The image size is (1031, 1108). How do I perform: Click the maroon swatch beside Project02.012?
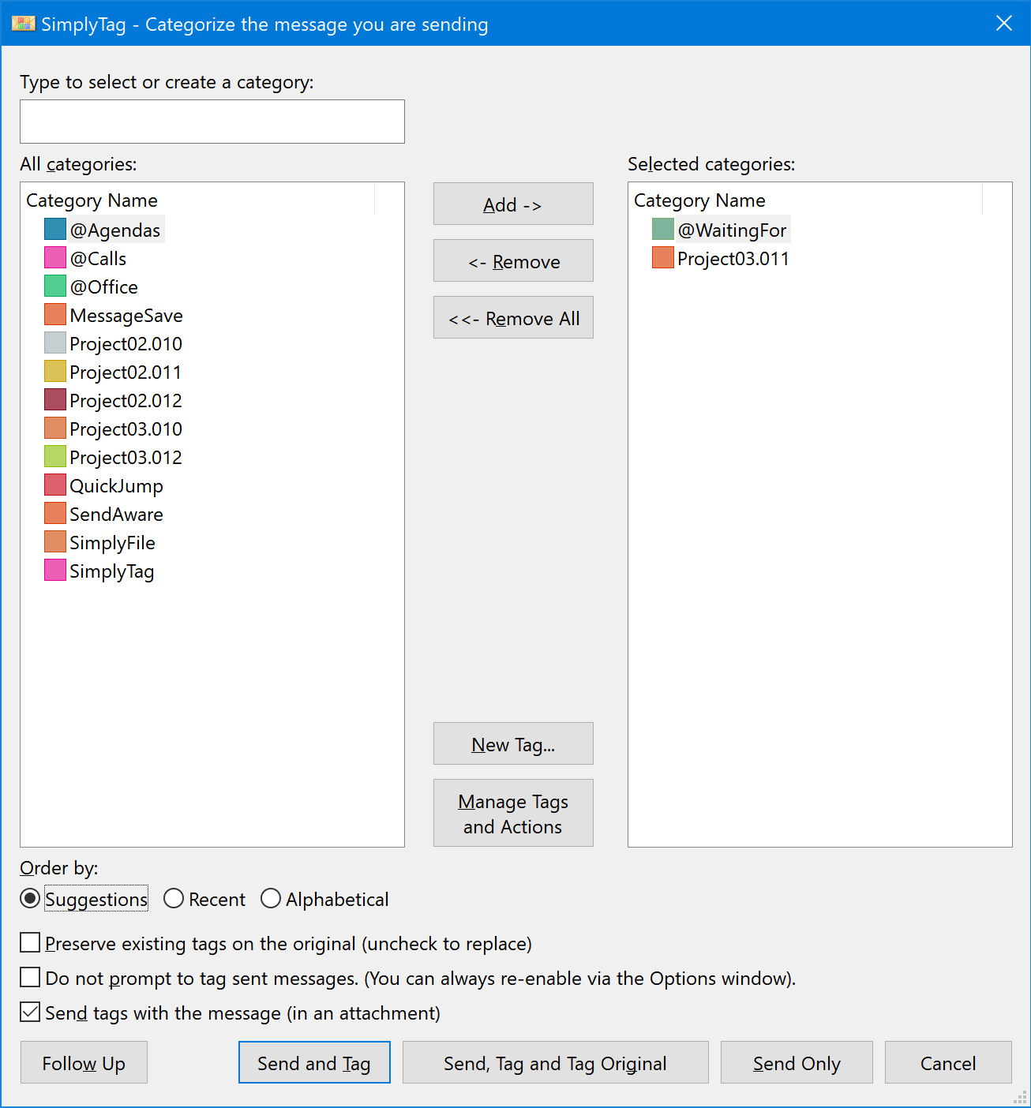click(55, 400)
